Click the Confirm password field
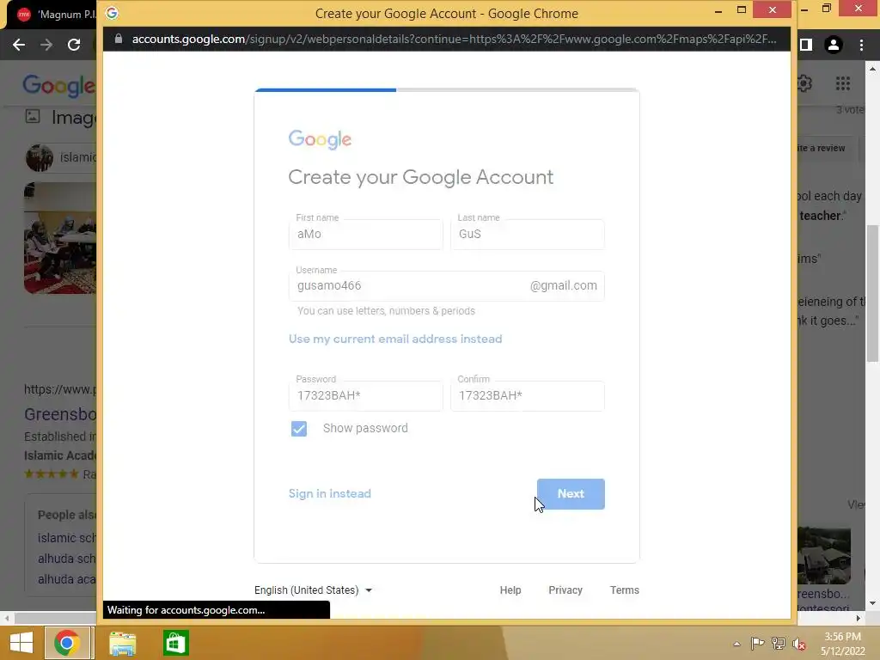This screenshot has width=880, height=660. [527, 395]
